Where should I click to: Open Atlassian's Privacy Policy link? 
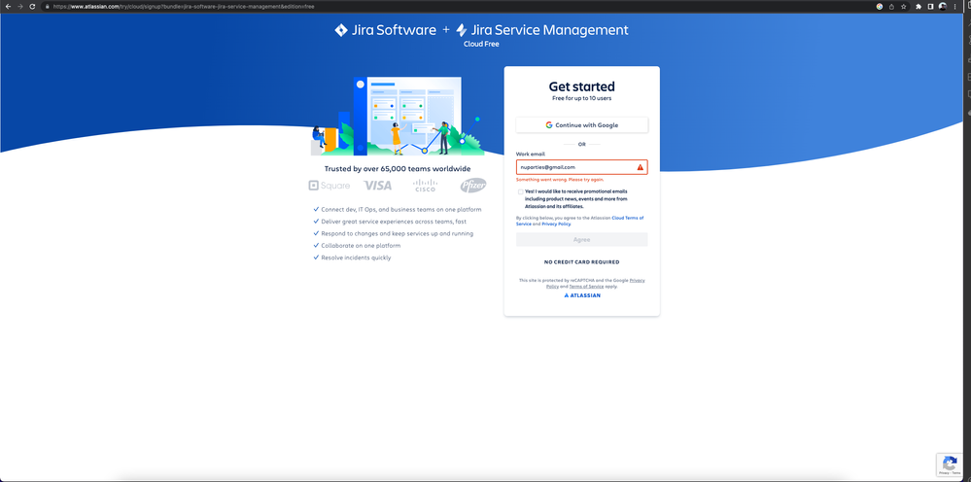pos(556,224)
